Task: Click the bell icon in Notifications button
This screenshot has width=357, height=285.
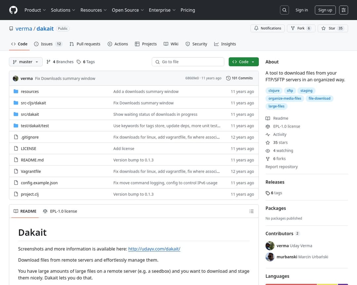Action: pyautogui.click(x=256, y=28)
